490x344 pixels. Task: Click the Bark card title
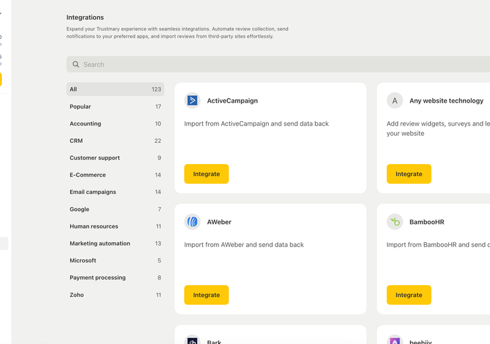point(214,342)
